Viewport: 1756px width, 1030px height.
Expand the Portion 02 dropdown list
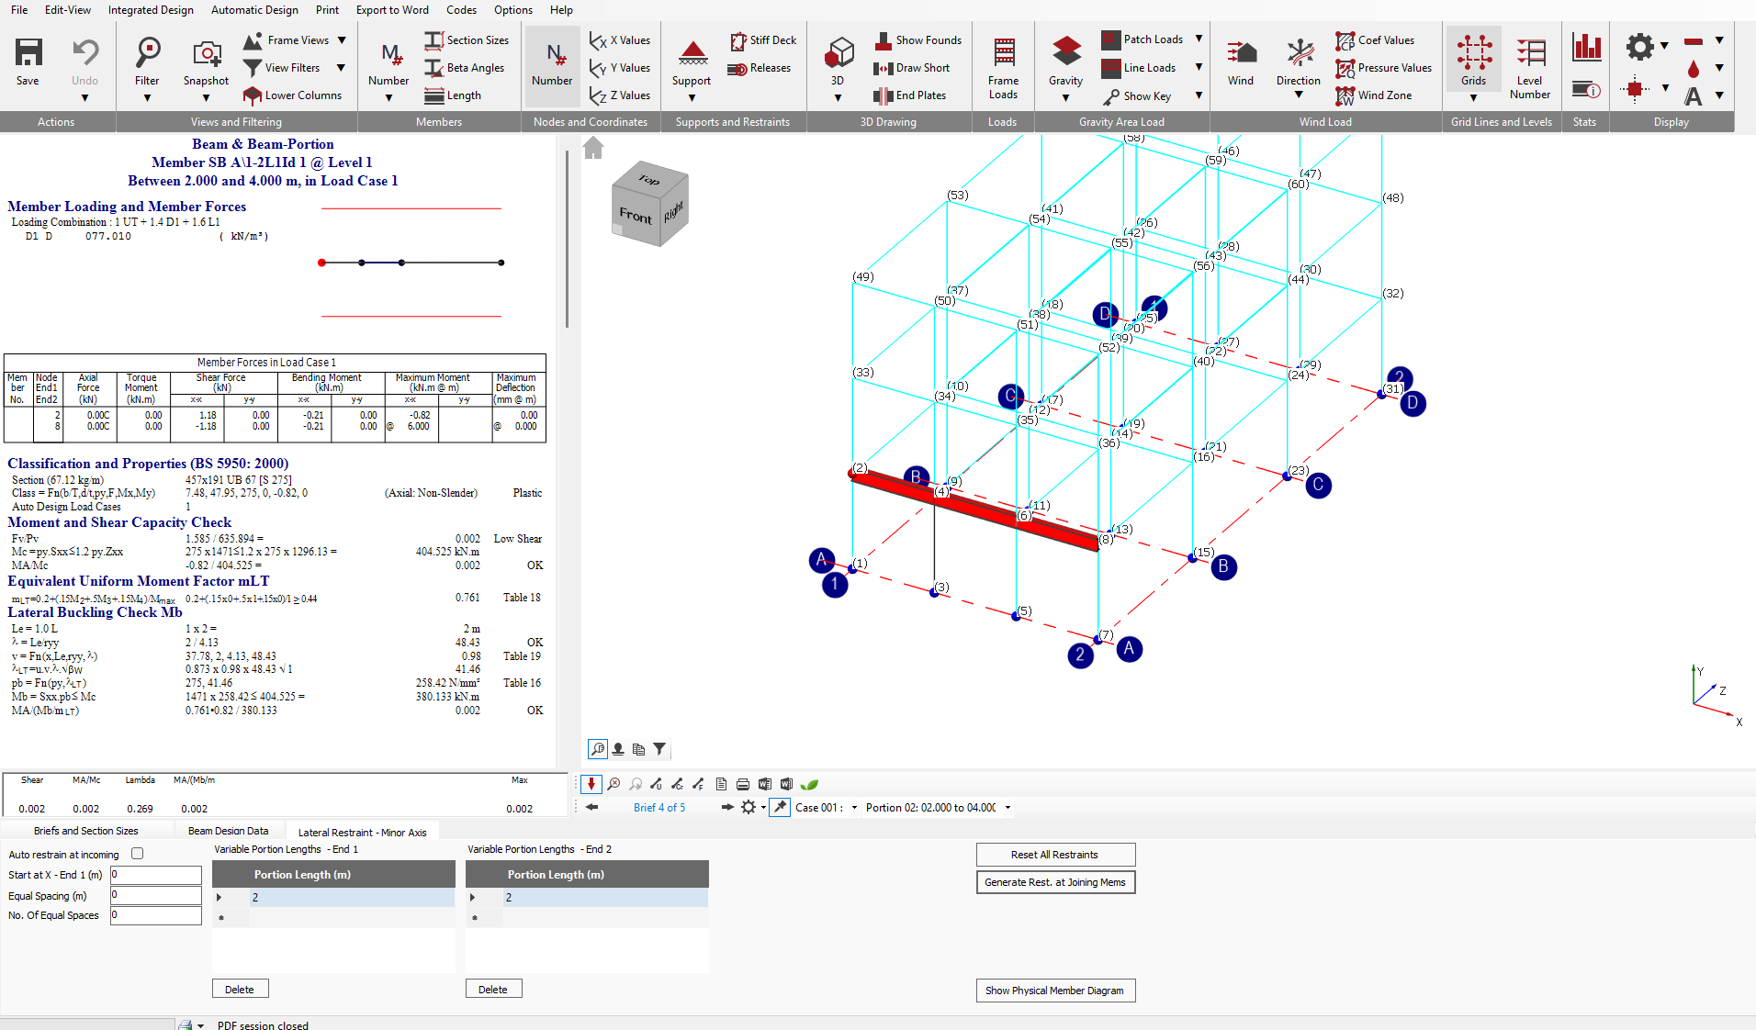1007,808
